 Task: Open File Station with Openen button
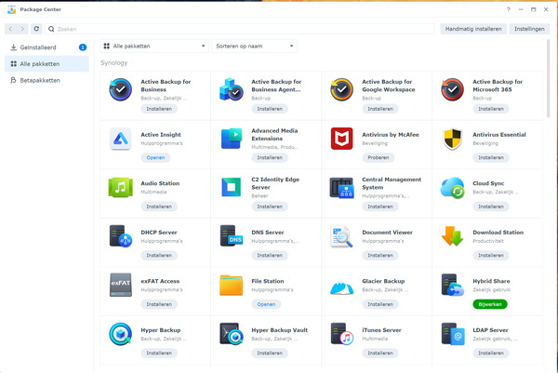[266, 304]
